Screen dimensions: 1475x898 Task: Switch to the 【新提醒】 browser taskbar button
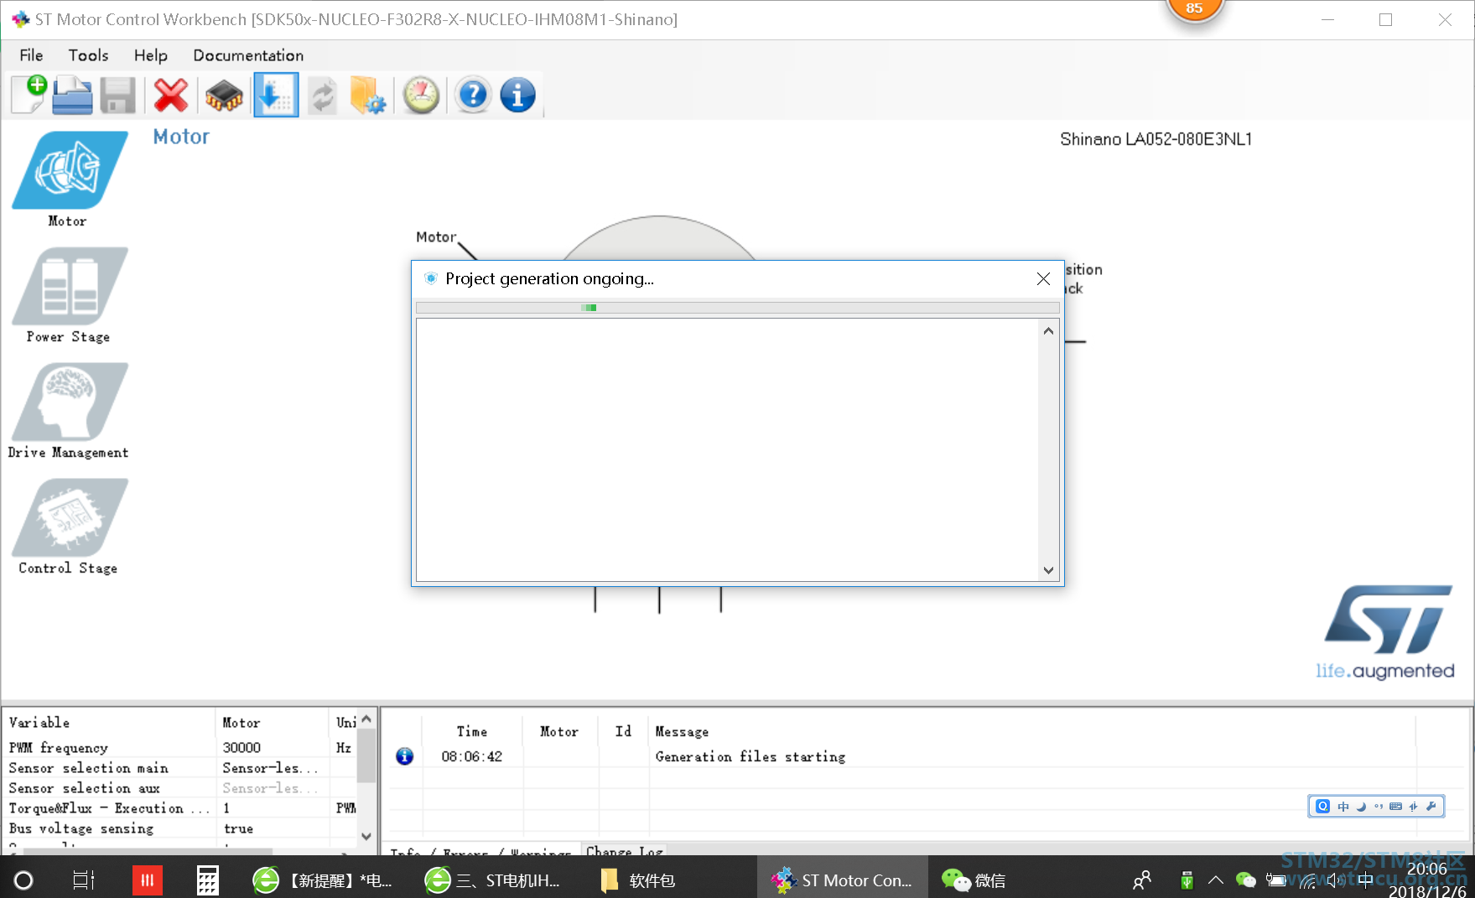pos(323,880)
